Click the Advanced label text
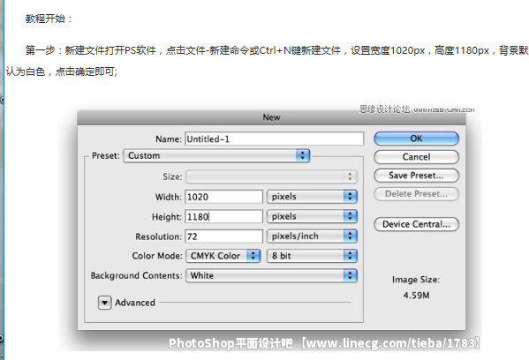This screenshot has height=360, width=529. pyautogui.click(x=135, y=303)
